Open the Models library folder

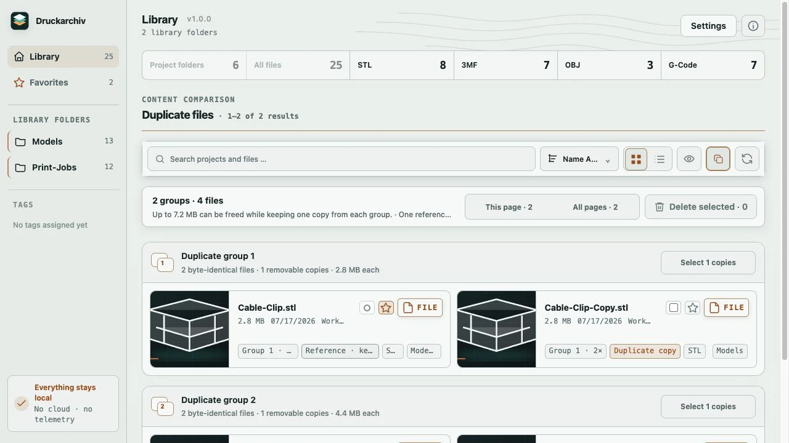coord(63,142)
